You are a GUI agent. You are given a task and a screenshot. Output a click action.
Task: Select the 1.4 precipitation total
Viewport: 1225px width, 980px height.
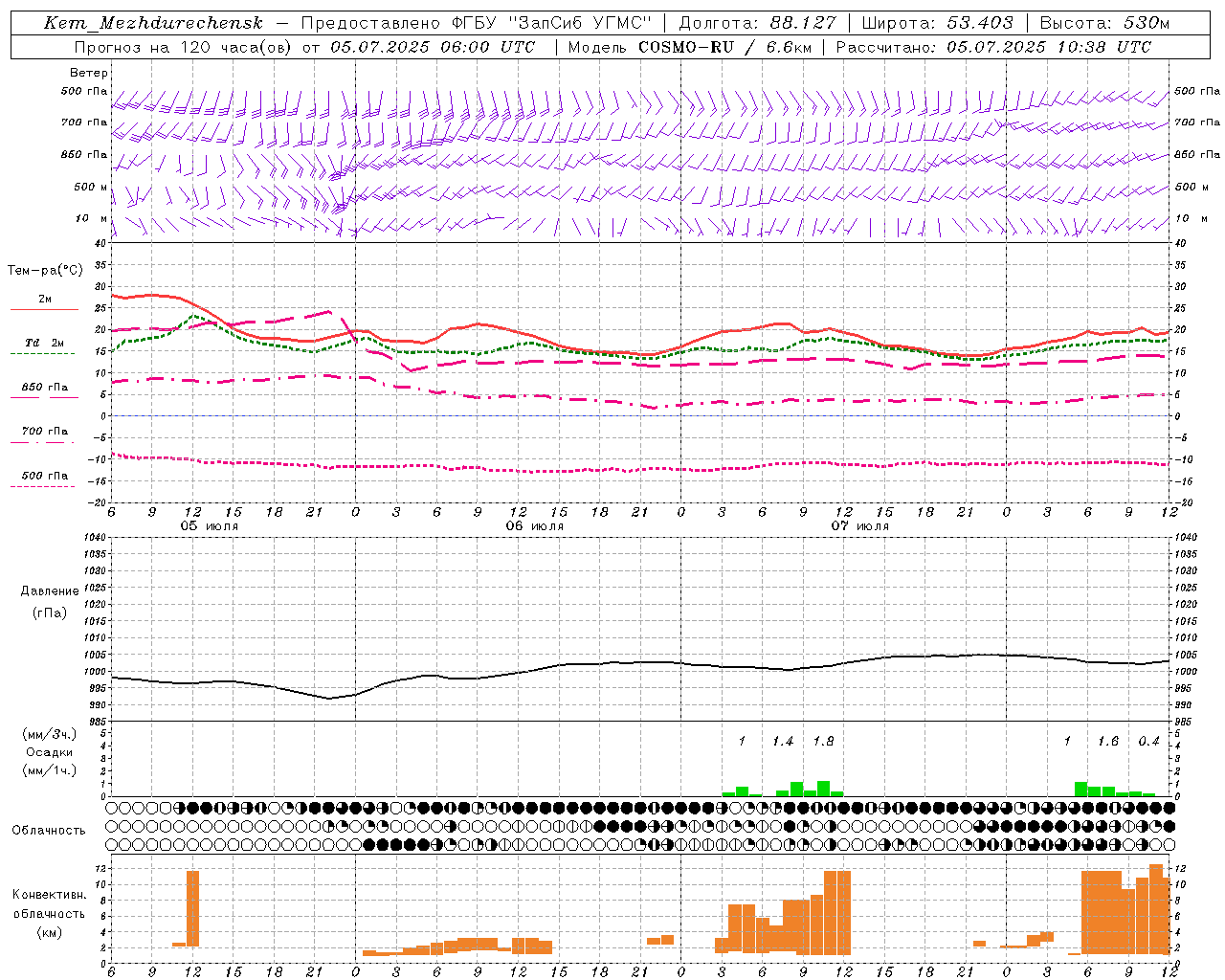coord(783,741)
